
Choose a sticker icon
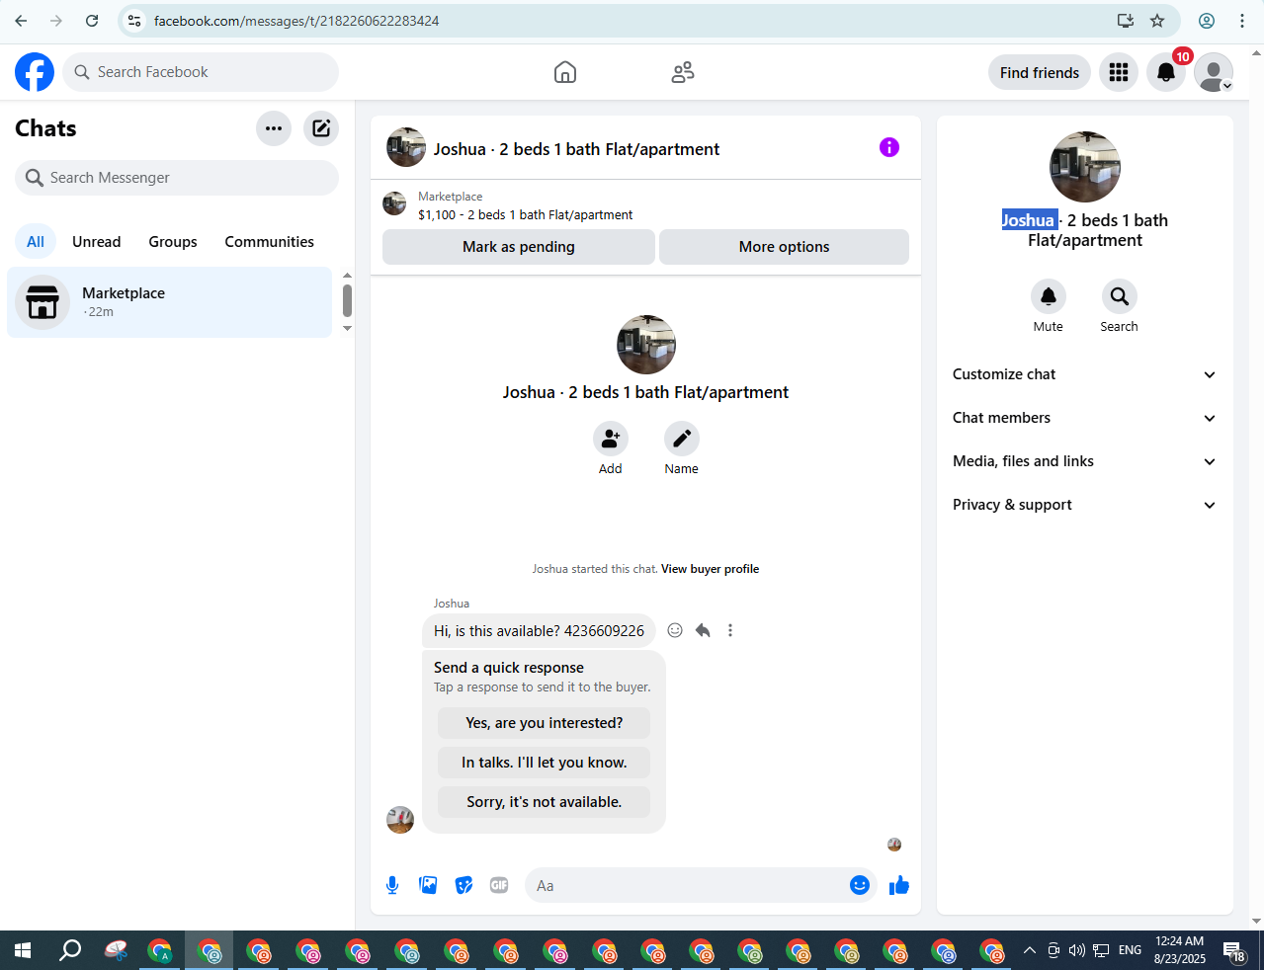point(463,885)
